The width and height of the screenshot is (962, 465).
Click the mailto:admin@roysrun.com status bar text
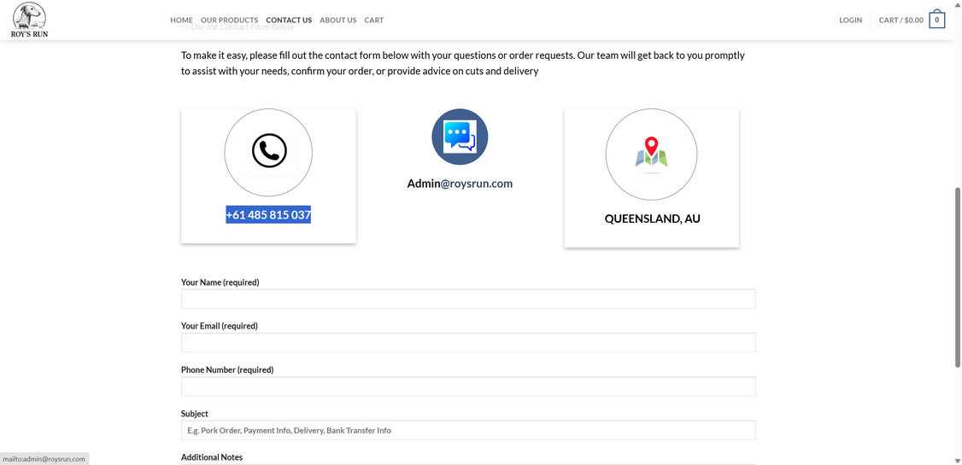(44, 459)
